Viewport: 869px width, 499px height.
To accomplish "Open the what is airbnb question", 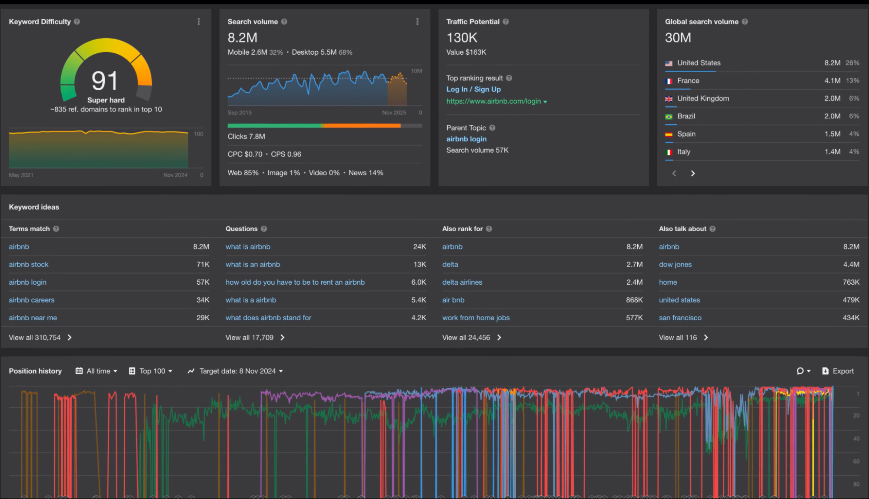I will (248, 247).
